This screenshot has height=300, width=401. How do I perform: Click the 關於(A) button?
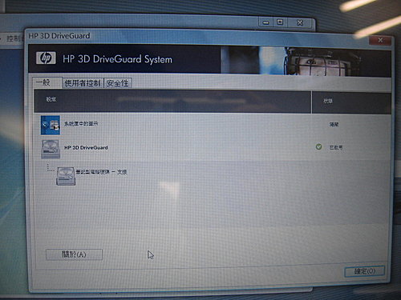point(74,254)
